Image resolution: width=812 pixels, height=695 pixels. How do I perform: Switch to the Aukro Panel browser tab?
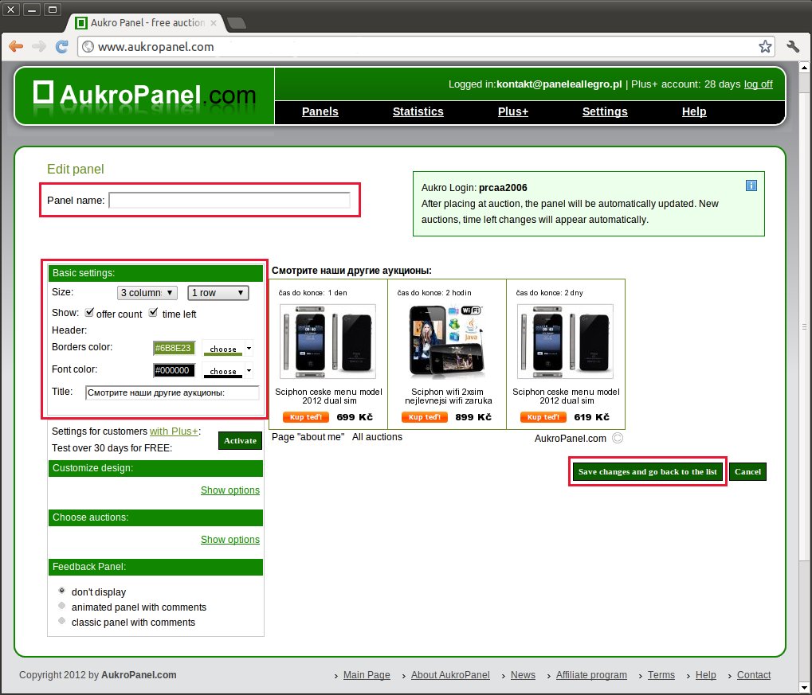[x=147, y=23]
